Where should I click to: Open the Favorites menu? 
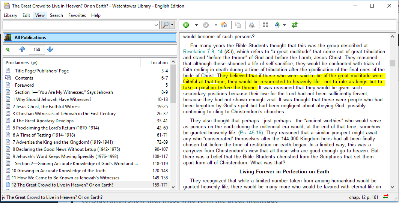coord(77,15)
